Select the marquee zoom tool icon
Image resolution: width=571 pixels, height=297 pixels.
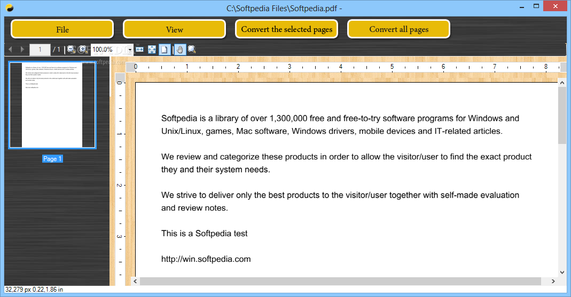192,50
